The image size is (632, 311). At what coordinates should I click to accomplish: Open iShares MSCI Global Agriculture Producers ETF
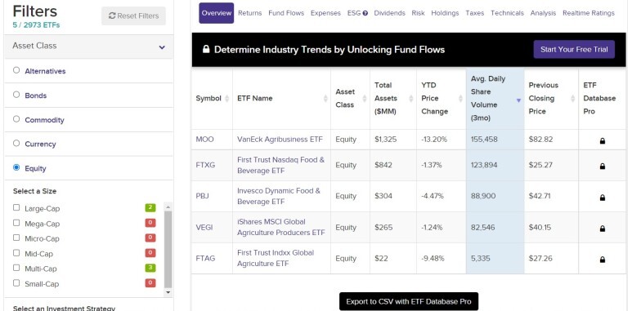[280, 227]
